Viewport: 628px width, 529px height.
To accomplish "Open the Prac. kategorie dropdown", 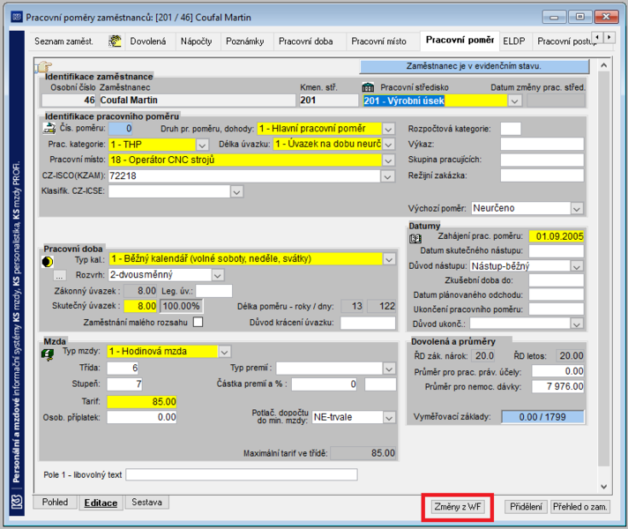I will (x=202, y=145).
